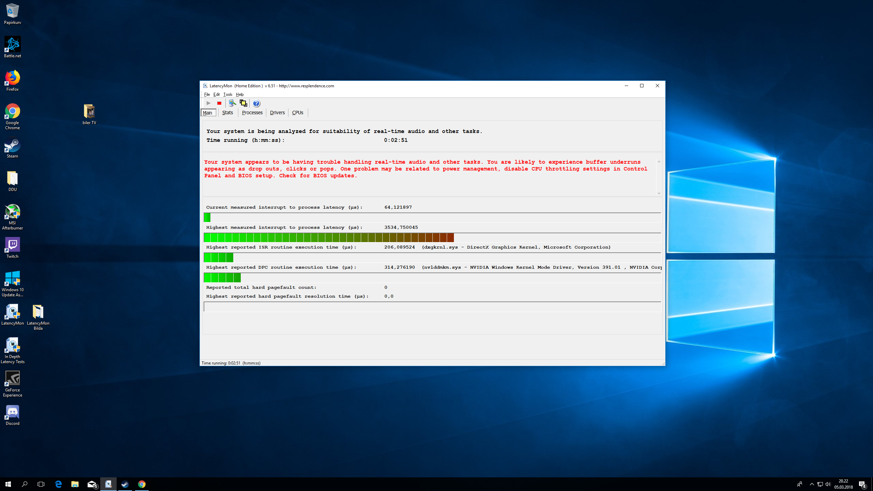
Task: Open Action Center notifications icon
Action: point(862,484)
